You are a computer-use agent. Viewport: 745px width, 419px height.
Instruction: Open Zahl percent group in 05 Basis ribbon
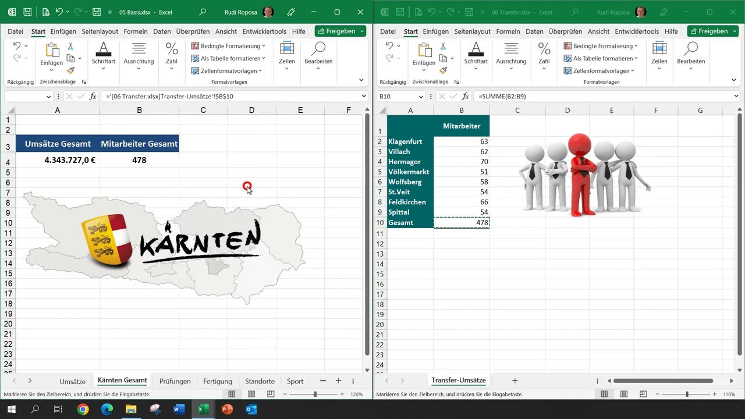(172, 56)
